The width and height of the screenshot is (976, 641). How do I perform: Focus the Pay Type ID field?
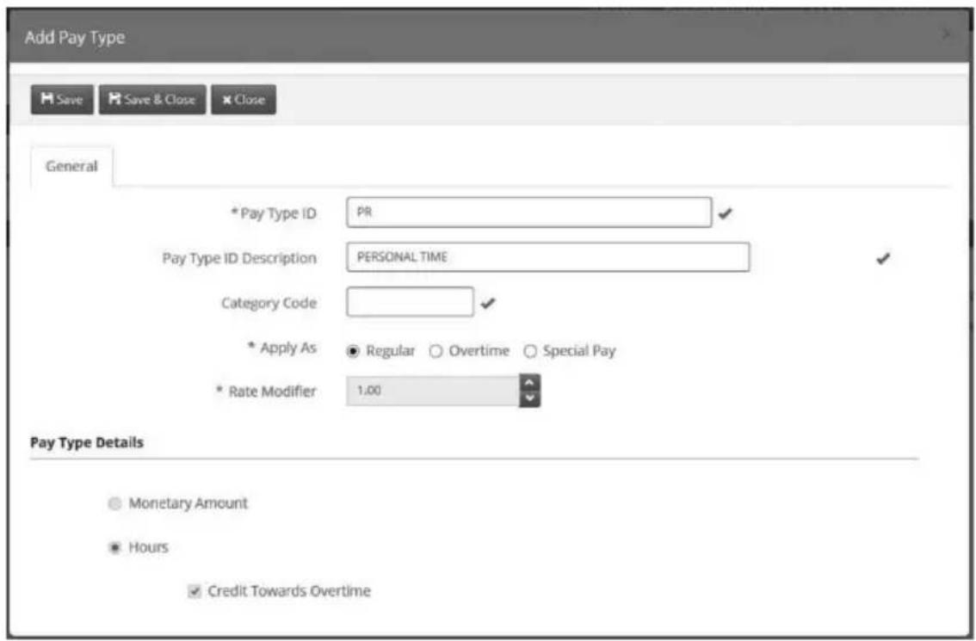(529, 213)
